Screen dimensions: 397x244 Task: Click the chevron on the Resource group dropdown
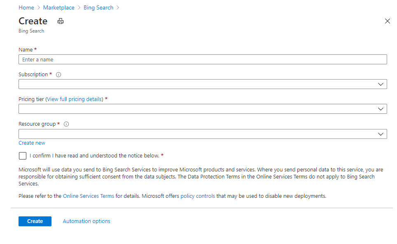381,134
